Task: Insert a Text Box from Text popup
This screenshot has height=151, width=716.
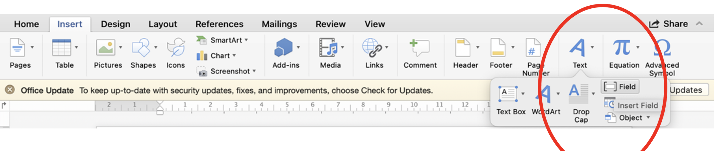Action: pos(508,94)
